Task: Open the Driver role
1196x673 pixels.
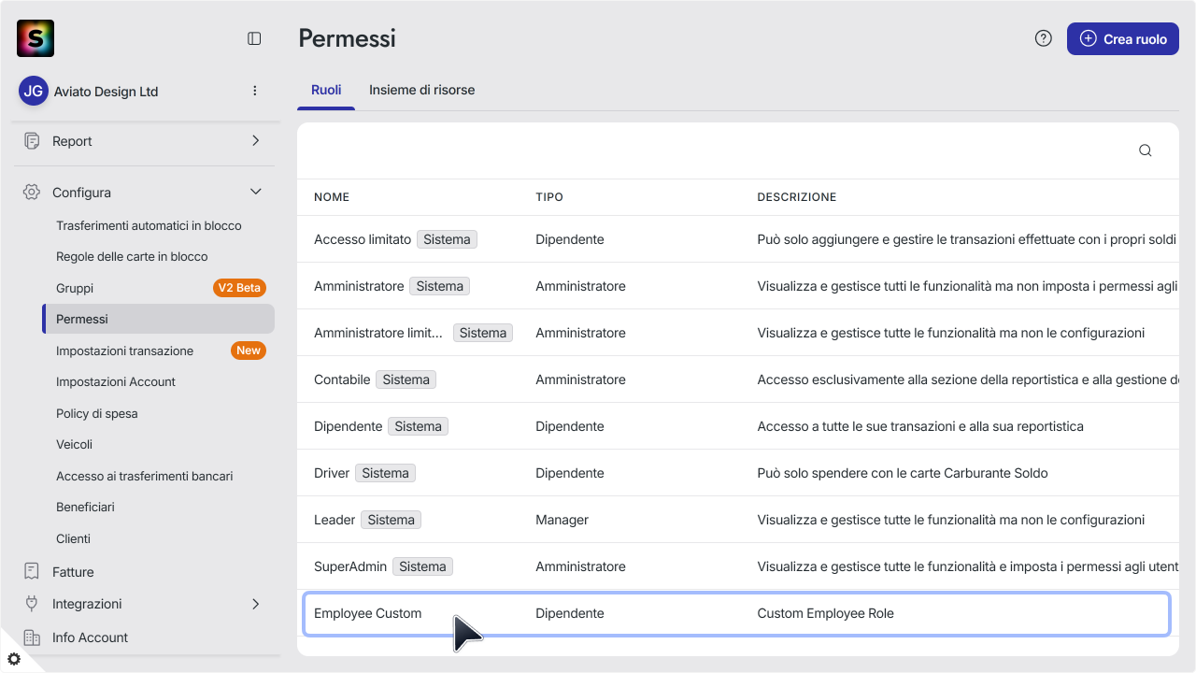Action: pyautogui.click(x=332, y=473)
